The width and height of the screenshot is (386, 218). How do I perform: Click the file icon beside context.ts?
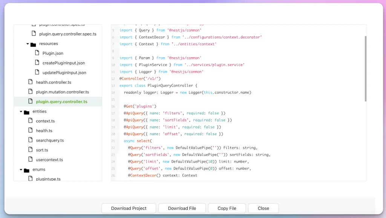pos(30,120)
